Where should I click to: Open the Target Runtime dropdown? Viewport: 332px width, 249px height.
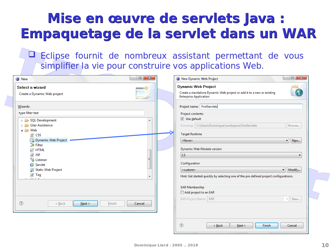(x=287, y=141)
